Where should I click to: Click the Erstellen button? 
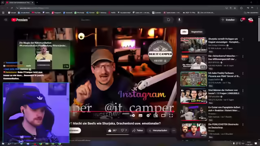pyautogui.click(x=228, y=20)
